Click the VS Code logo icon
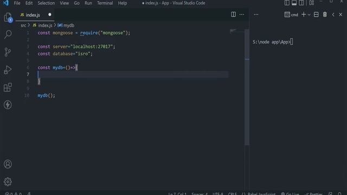Viewport: 347px width, 195px height. (6, 3)
